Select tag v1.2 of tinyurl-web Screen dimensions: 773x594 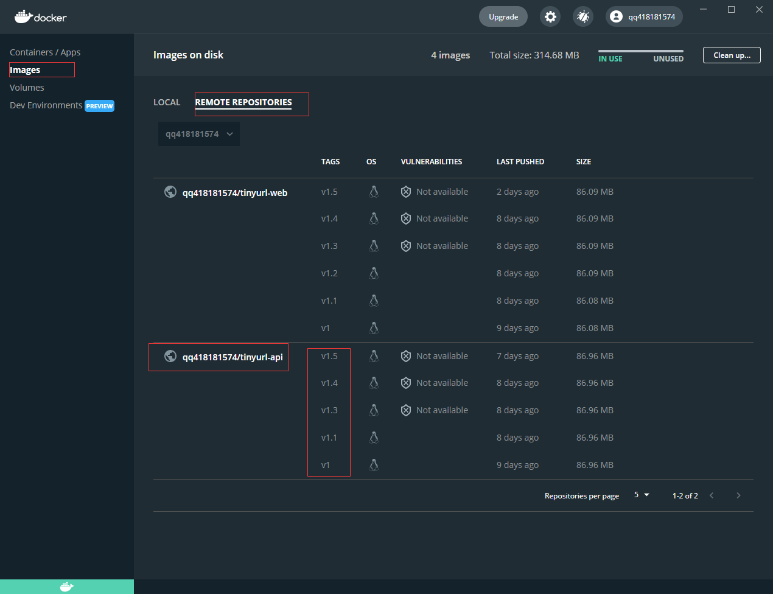click(x=329, y=273)
